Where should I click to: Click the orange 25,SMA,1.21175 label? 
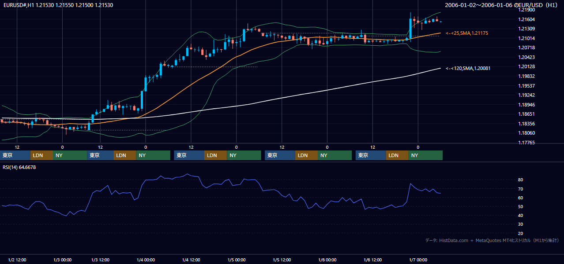pos(467,33)
